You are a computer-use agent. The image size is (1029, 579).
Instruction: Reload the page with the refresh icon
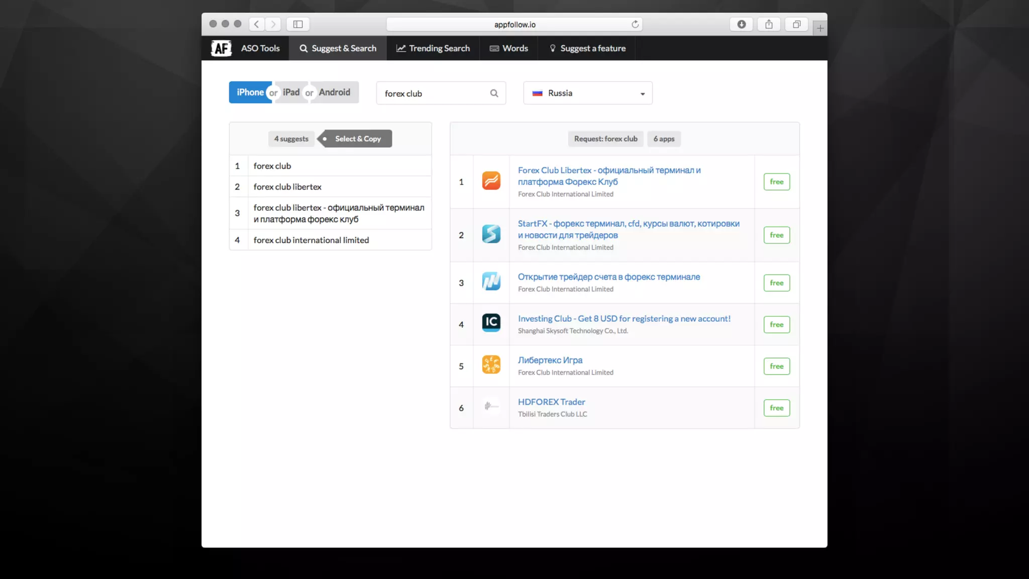[x=635, y=24]
